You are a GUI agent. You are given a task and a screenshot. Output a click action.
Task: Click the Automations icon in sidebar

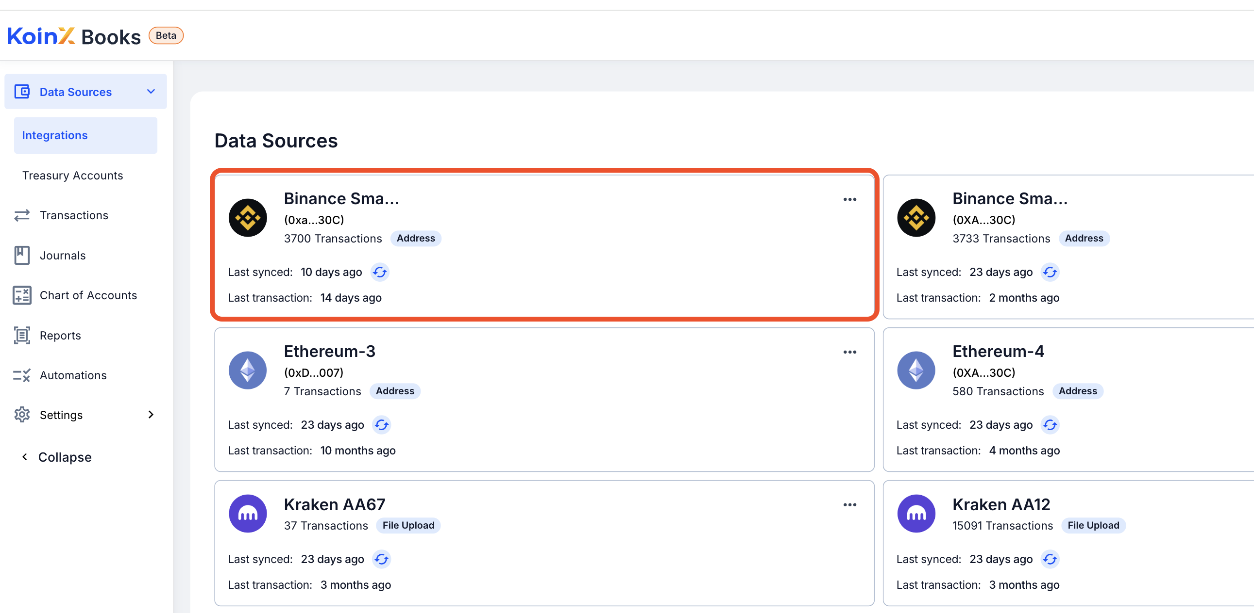22,375
